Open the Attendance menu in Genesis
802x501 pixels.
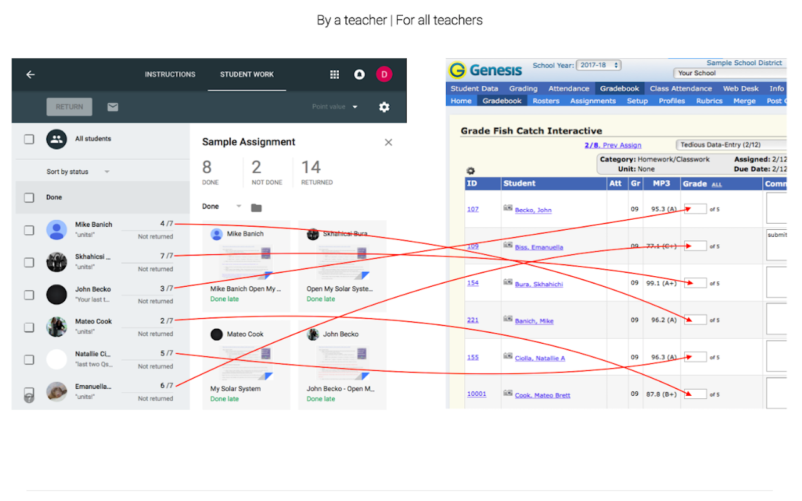(569, 89)
